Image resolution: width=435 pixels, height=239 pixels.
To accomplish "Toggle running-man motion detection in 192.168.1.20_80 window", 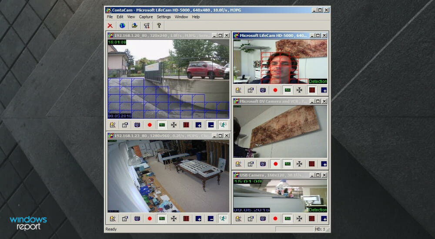I will click(x=223, y=125).
